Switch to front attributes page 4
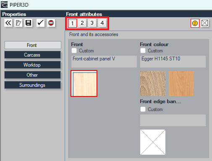Image resolution: width=212 pixels, height=161 pixels. point(102,23)
